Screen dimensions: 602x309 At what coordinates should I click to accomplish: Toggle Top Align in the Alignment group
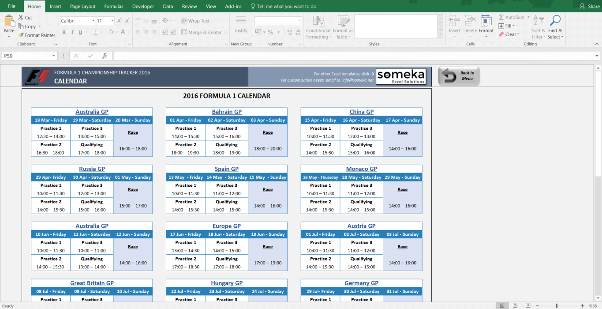click(138, 21)
